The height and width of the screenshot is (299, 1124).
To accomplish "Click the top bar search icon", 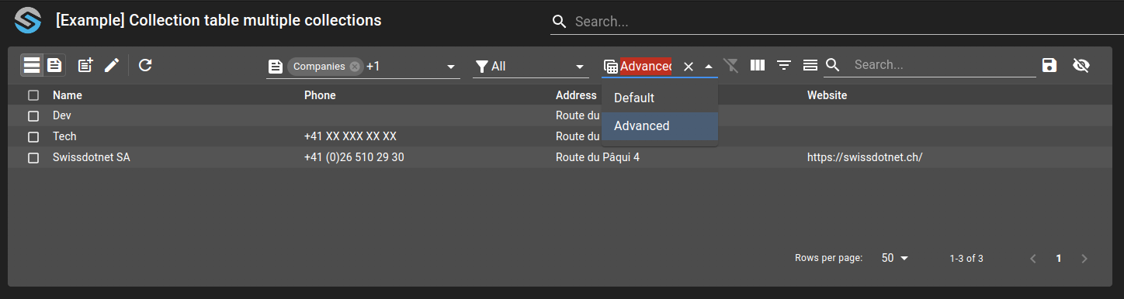I will click(560, 22).
